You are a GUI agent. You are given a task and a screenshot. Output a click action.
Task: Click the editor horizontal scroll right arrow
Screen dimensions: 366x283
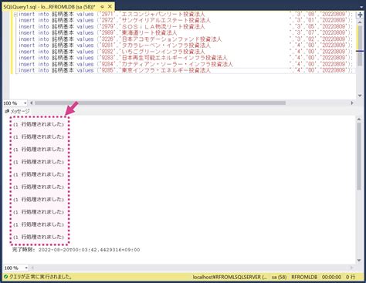pos(352,103)
